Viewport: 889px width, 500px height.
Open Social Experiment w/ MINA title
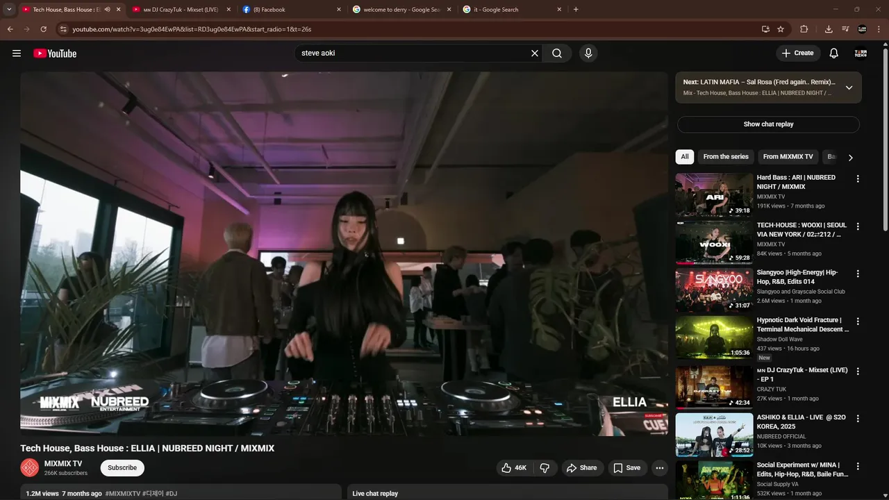[802, 469]
